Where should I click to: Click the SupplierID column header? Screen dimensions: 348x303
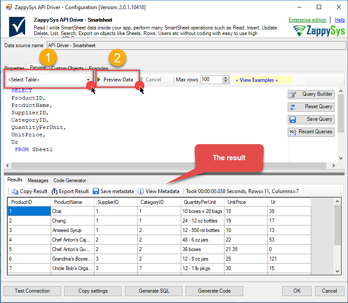coord(116,202)
